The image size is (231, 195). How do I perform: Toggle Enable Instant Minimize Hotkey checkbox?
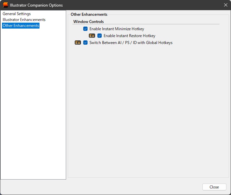click(x=85, y=29)
